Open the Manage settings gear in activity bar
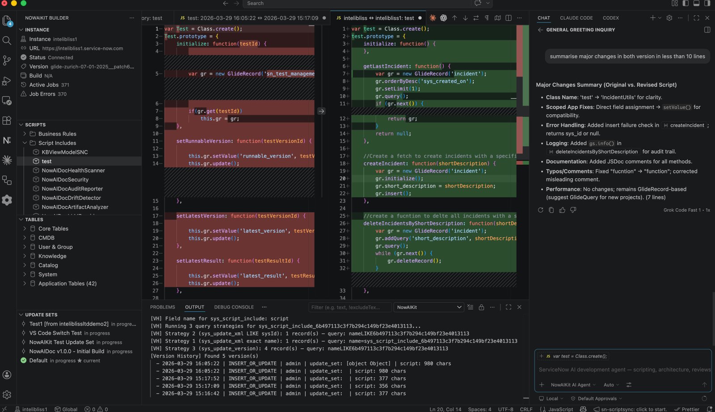715x412 pixels. [7, 395]
